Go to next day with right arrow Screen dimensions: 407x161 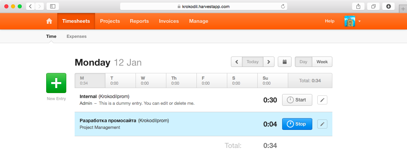(x=269, y=62)
